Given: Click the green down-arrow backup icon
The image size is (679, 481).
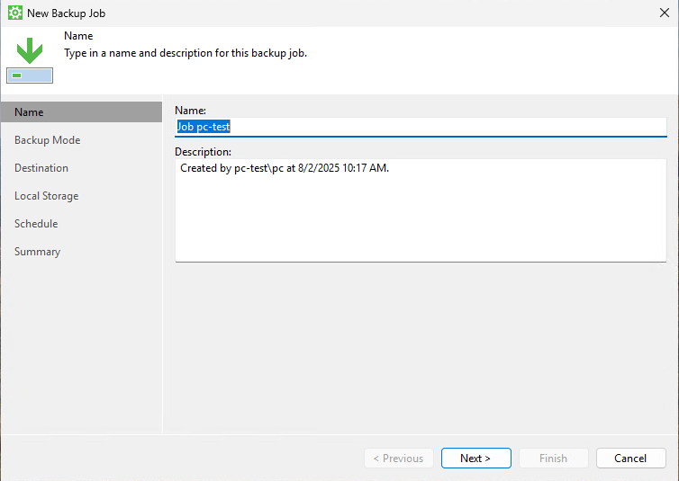Looking at the screenshot, I should 30,50.
